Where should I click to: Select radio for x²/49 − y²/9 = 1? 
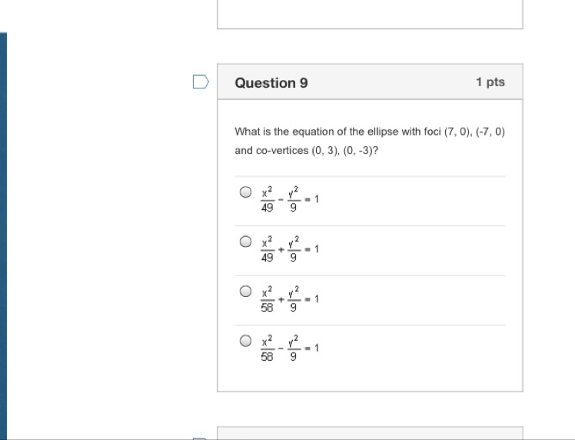[x=244, y=192]
